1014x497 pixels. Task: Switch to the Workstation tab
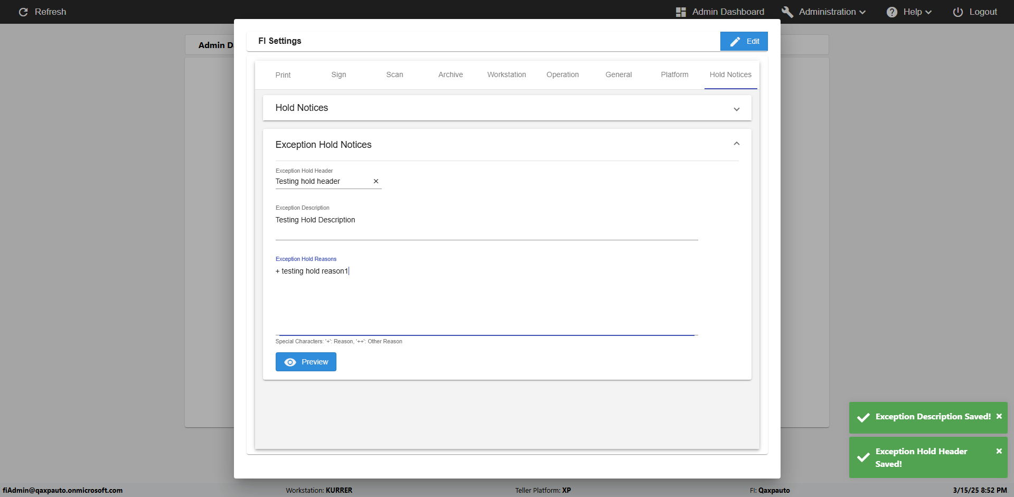(506, 75)
